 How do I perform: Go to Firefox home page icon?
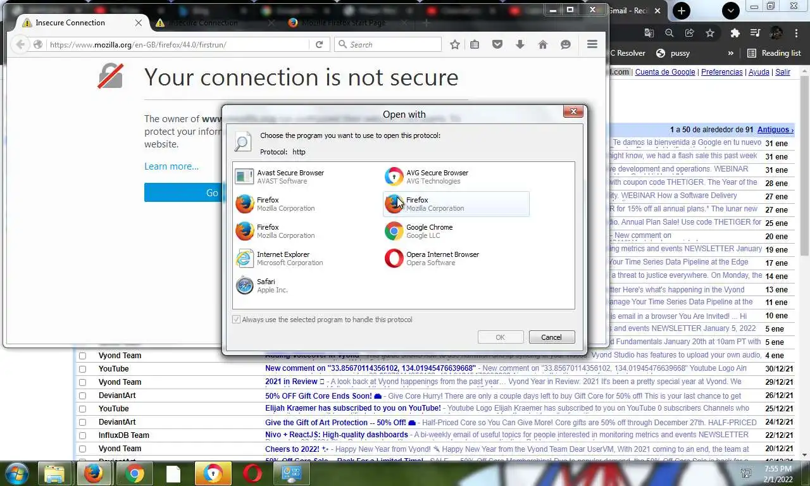pos(542,44)
